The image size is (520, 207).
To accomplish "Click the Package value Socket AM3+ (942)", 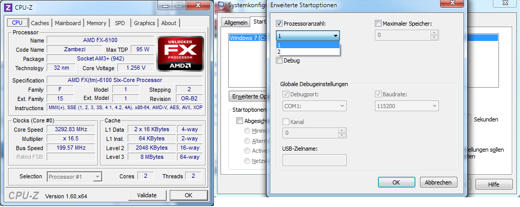I will (100, 58).
